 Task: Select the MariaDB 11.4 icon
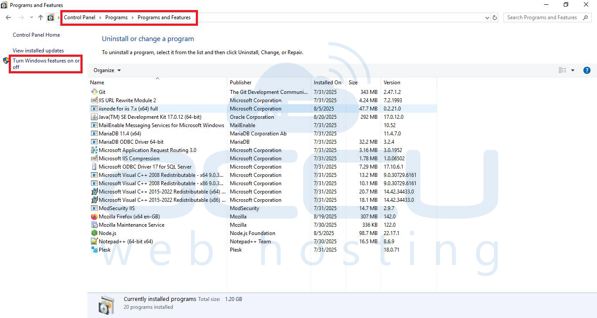click(94, 133)
